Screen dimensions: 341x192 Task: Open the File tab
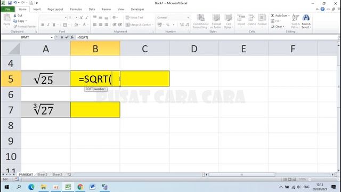8,9
